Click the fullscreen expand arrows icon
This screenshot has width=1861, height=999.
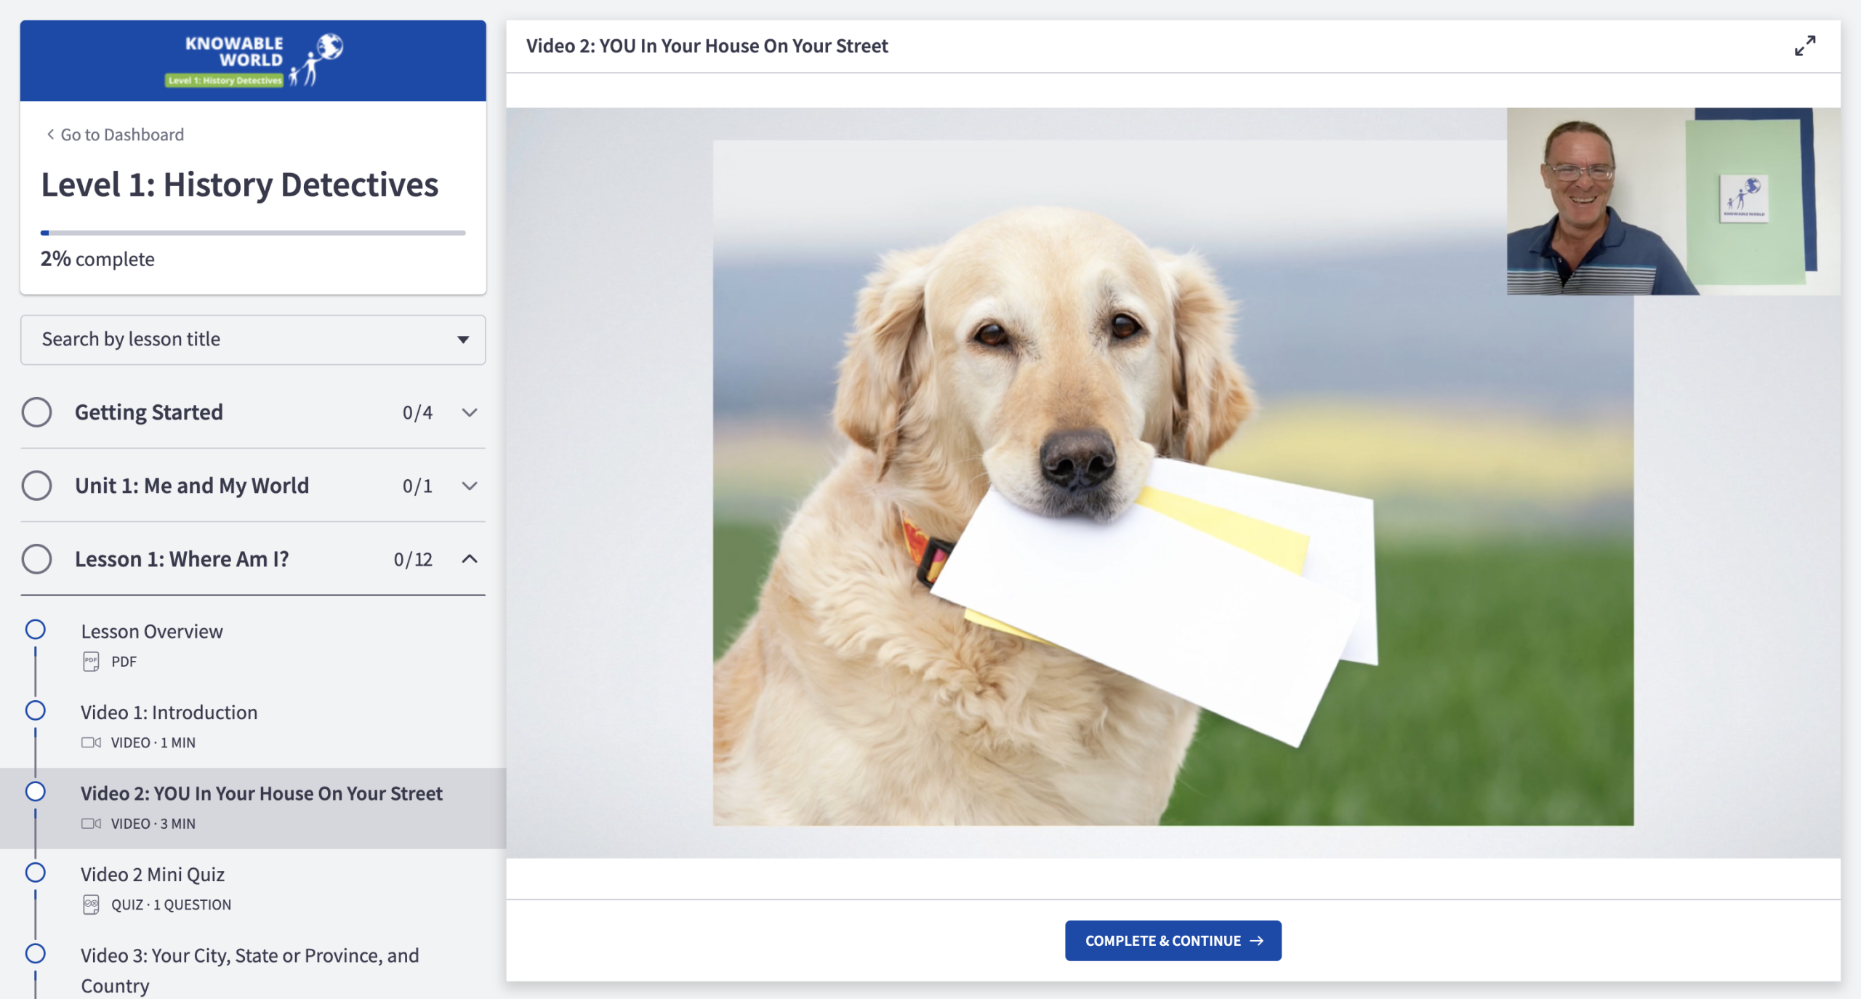point(1804,46)
